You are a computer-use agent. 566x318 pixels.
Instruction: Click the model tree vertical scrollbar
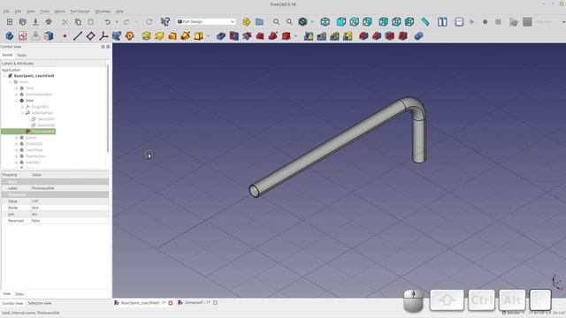pyautogui.click(x=108, y=108)
